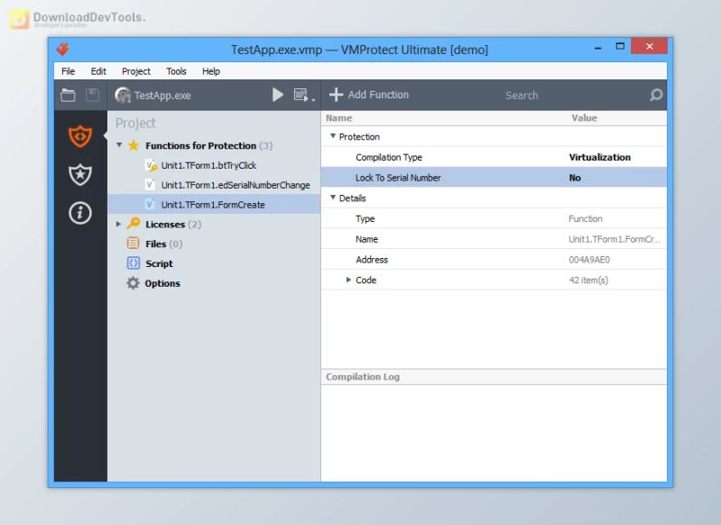The height and width of the screenshot is (525, 721).
Task: Minimize the VMProtect window
Action: click(598, 47)
